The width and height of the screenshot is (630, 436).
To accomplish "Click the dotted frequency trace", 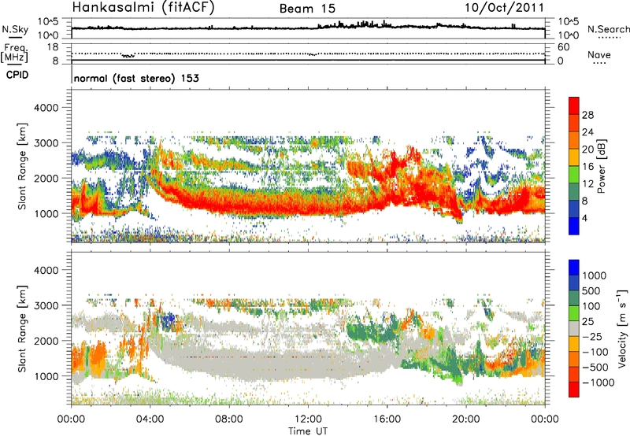I will 308,54.
